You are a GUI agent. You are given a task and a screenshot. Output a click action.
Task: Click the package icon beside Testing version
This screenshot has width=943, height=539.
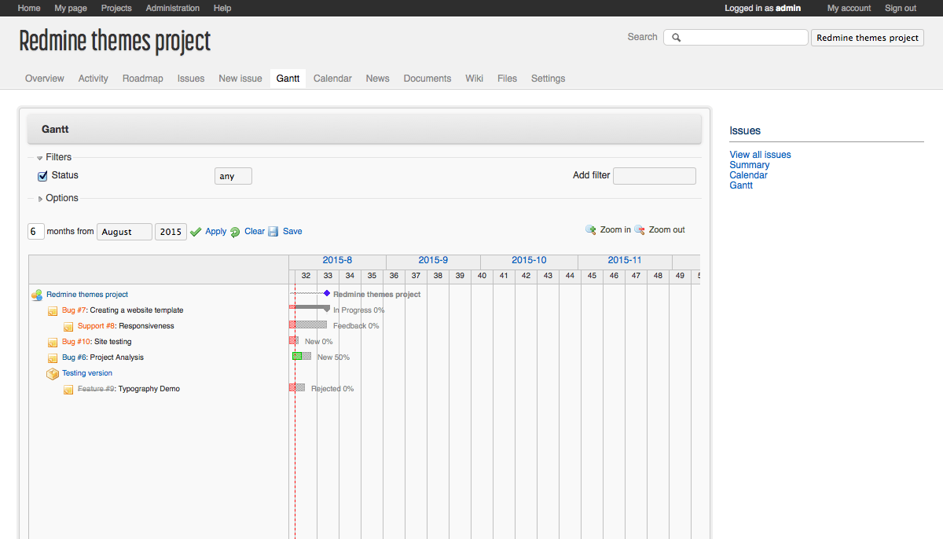[53, 373]
